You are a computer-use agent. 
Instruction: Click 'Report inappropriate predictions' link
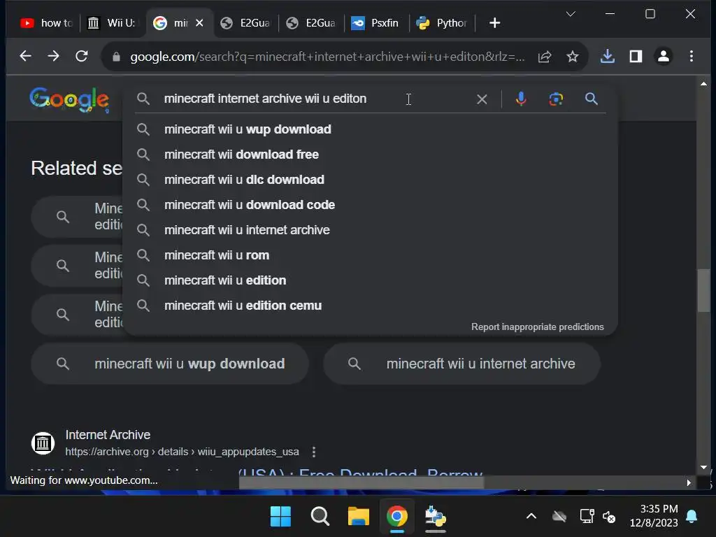(538, 327)
